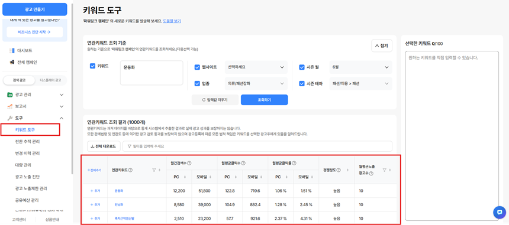Open 광고 노출 진단 menu item
Screen dimensions: 509x225
tap(27, 177)
